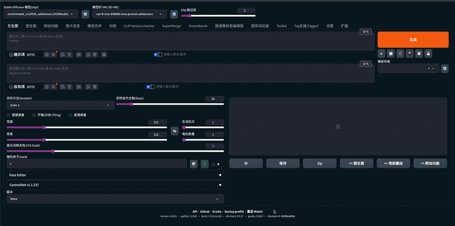455x226 pixels.
Task: Click refresh icon beside template style dropdown
Action: [x=445, y=69]
